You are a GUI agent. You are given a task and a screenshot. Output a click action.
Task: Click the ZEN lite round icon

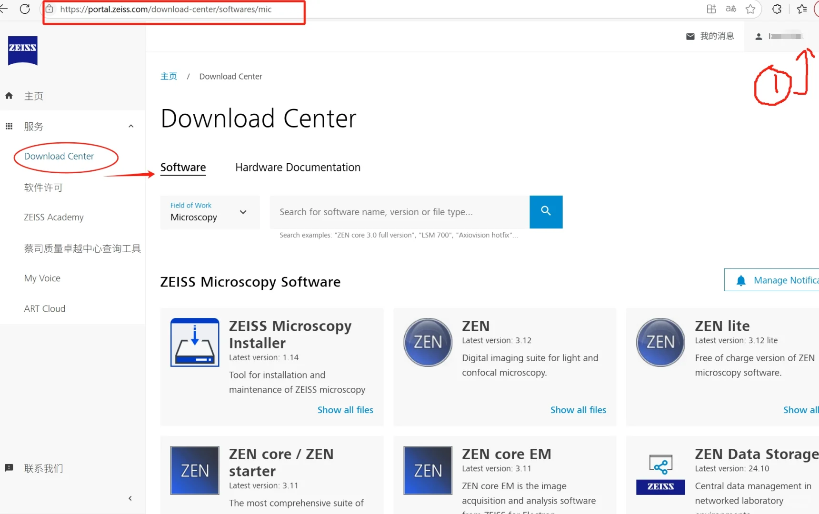coord(660,342)
